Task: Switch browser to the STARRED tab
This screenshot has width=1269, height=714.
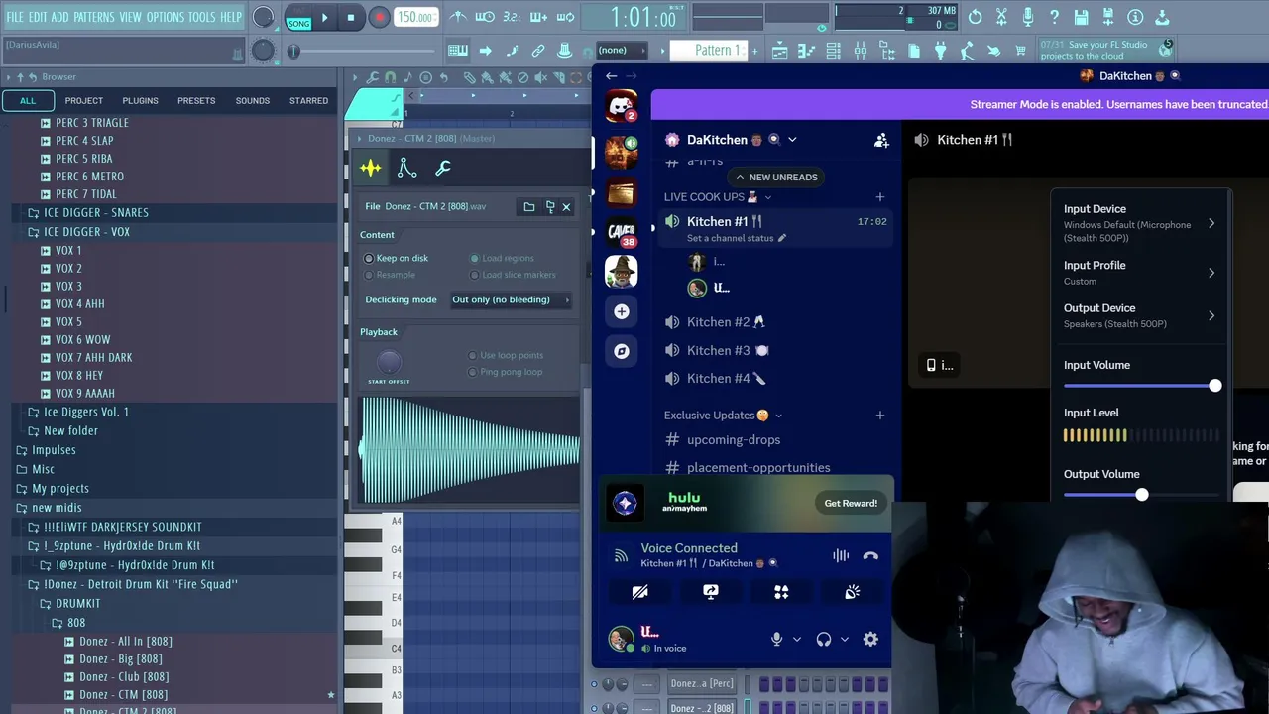Action: pyautogui.click(x=308, y=100)
